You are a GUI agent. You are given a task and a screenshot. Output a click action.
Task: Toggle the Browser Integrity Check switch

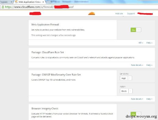(136, 114)
